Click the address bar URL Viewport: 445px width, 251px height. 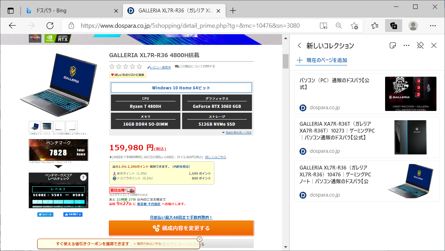pyautogui.click(x=190, y=26)
